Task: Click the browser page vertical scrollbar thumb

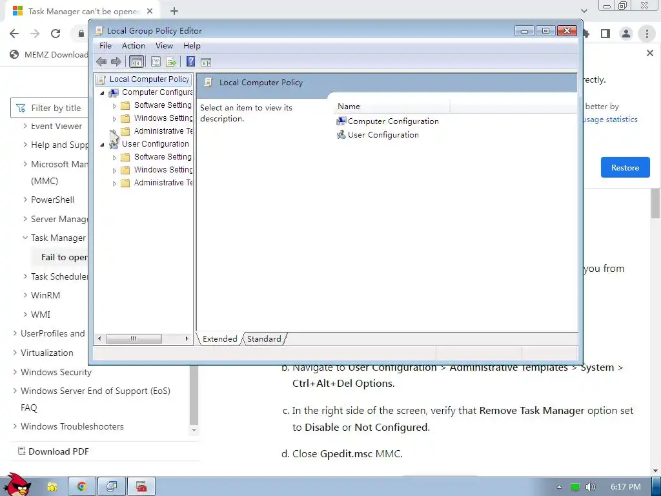Action: (x=655, y=203)
